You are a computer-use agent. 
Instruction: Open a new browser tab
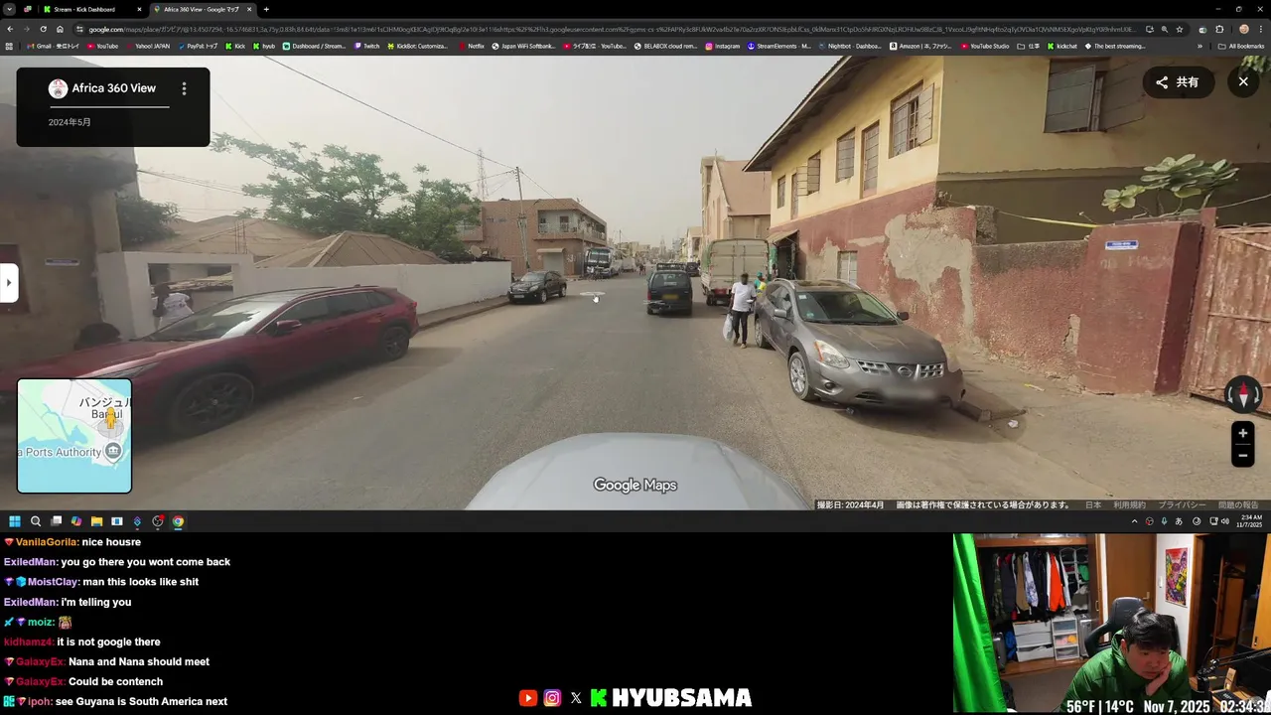[266, 9]
